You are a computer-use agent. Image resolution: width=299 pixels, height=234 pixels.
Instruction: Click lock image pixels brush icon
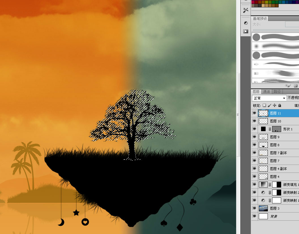pos(269,105)
